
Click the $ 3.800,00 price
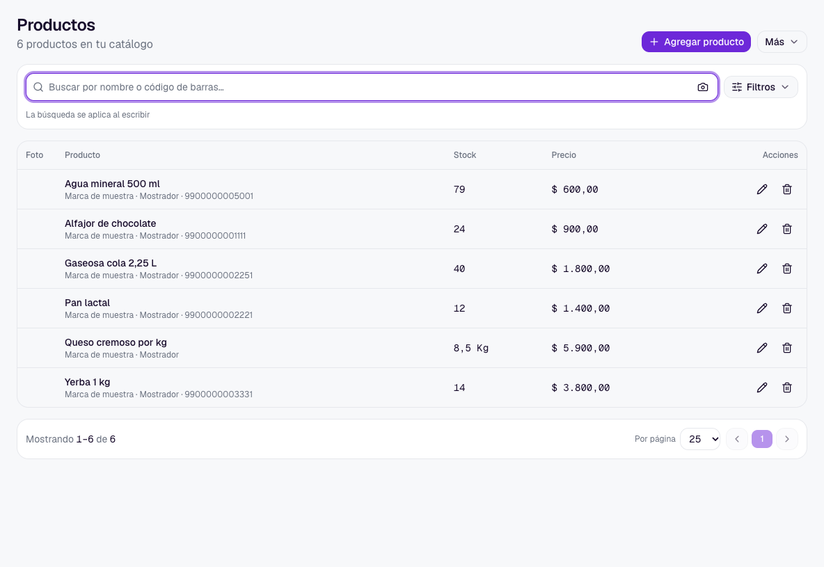[580, 388]
